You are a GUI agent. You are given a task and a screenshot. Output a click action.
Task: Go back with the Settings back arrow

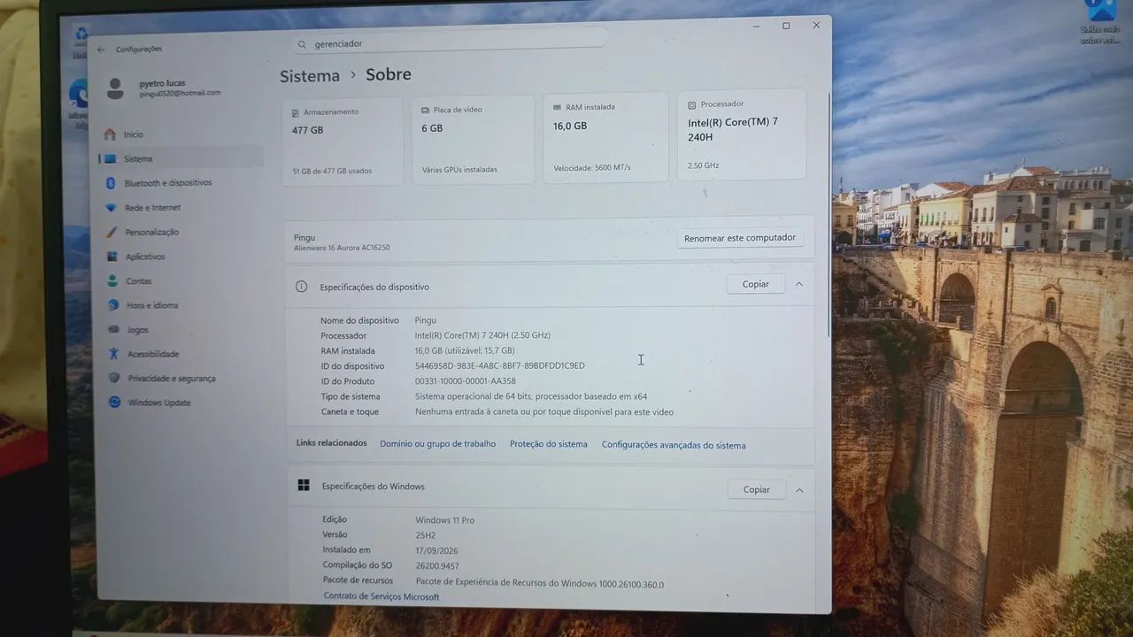point(101,50)
